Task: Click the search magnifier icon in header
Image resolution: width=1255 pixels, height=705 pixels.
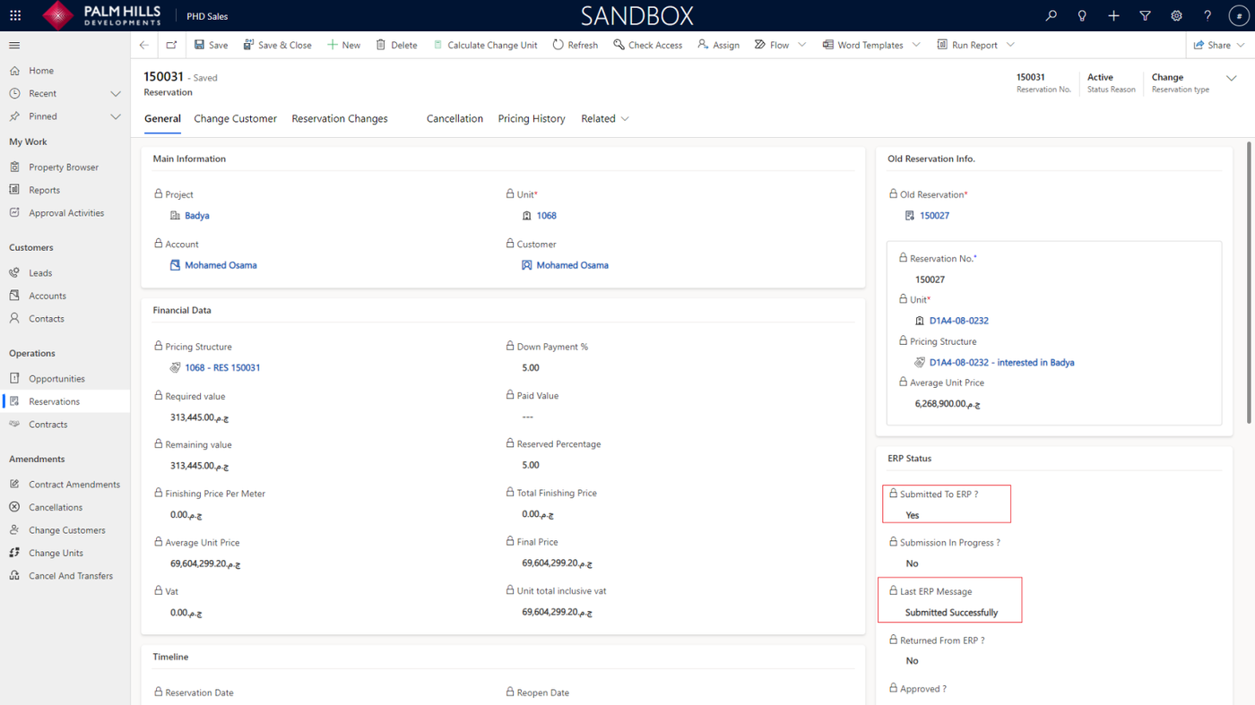Action: [1051, 15]
